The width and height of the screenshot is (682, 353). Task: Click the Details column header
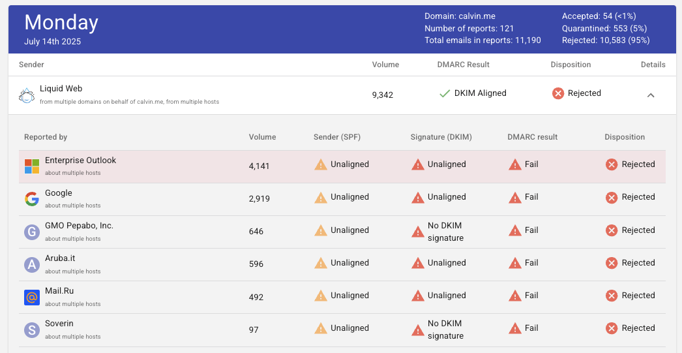click(653, 65)
